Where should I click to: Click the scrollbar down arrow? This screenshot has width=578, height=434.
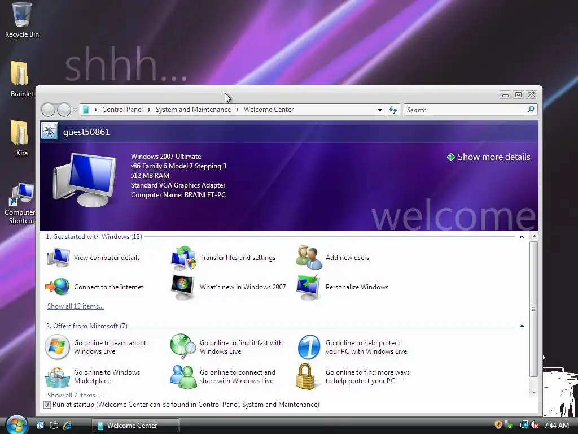(533, 393)
